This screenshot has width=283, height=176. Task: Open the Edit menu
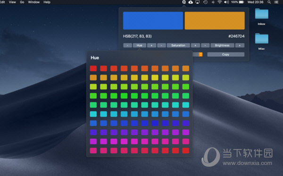point(2,2)
